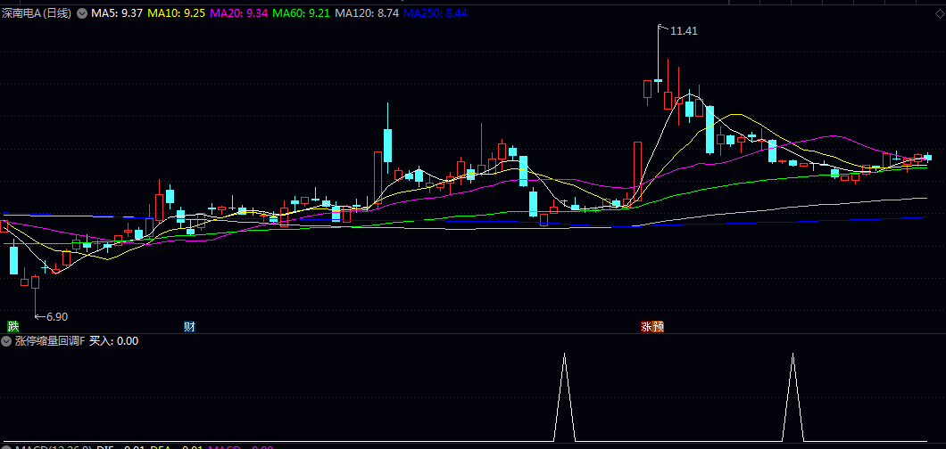Select the MA5 moving average label
The height and width of the screenshot is (449, 946).
117,14
